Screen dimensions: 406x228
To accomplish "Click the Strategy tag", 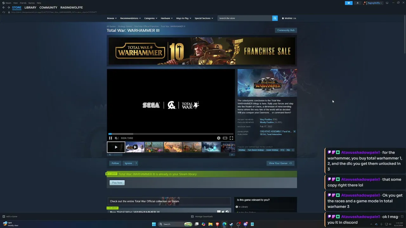I will pos(242,150).
